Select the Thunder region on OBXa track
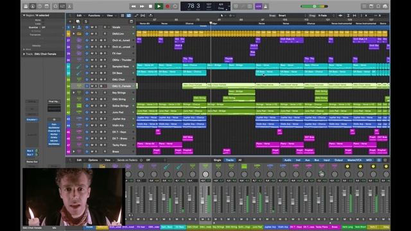Viewport: 411px width, 231px height. click(x=229, y=60)
